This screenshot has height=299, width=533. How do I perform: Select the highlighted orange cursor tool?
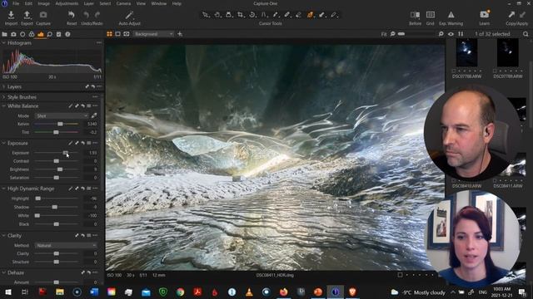click(310, 15)
